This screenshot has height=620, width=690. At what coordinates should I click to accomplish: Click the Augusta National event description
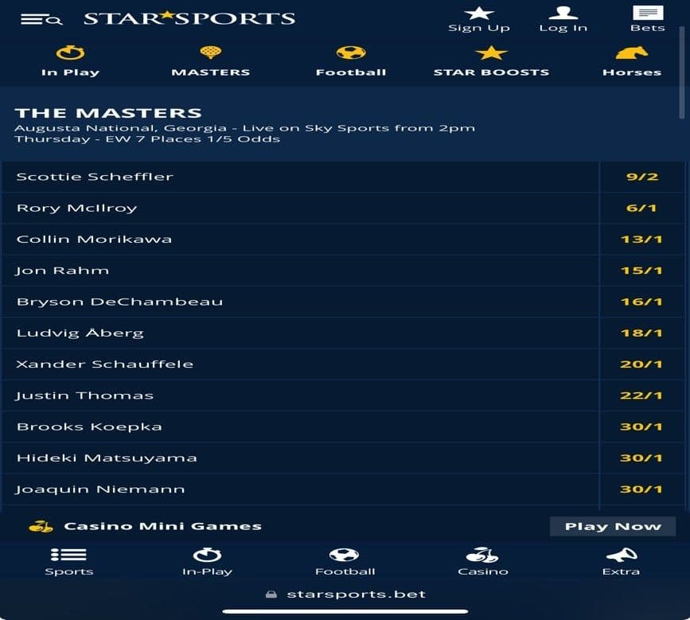244,134
